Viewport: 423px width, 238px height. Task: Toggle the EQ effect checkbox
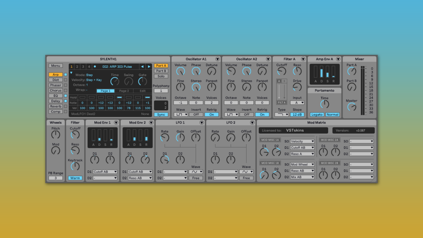[x=66, y=96]
